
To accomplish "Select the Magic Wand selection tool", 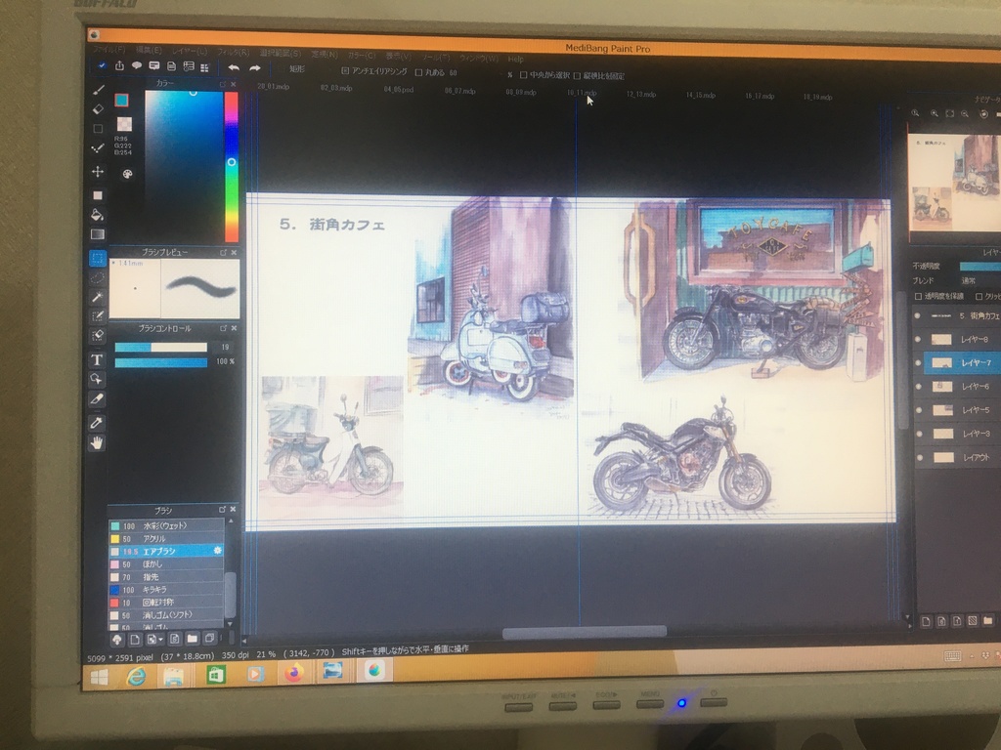I will [x=97, y=296].
